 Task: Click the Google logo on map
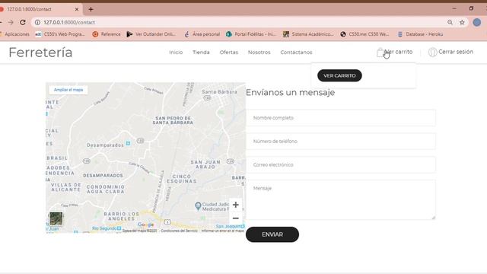pyautogui.click(x=145, y=225)
